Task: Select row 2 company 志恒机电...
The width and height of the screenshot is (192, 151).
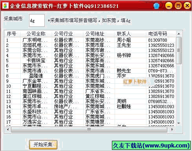Action: point(35,45)
